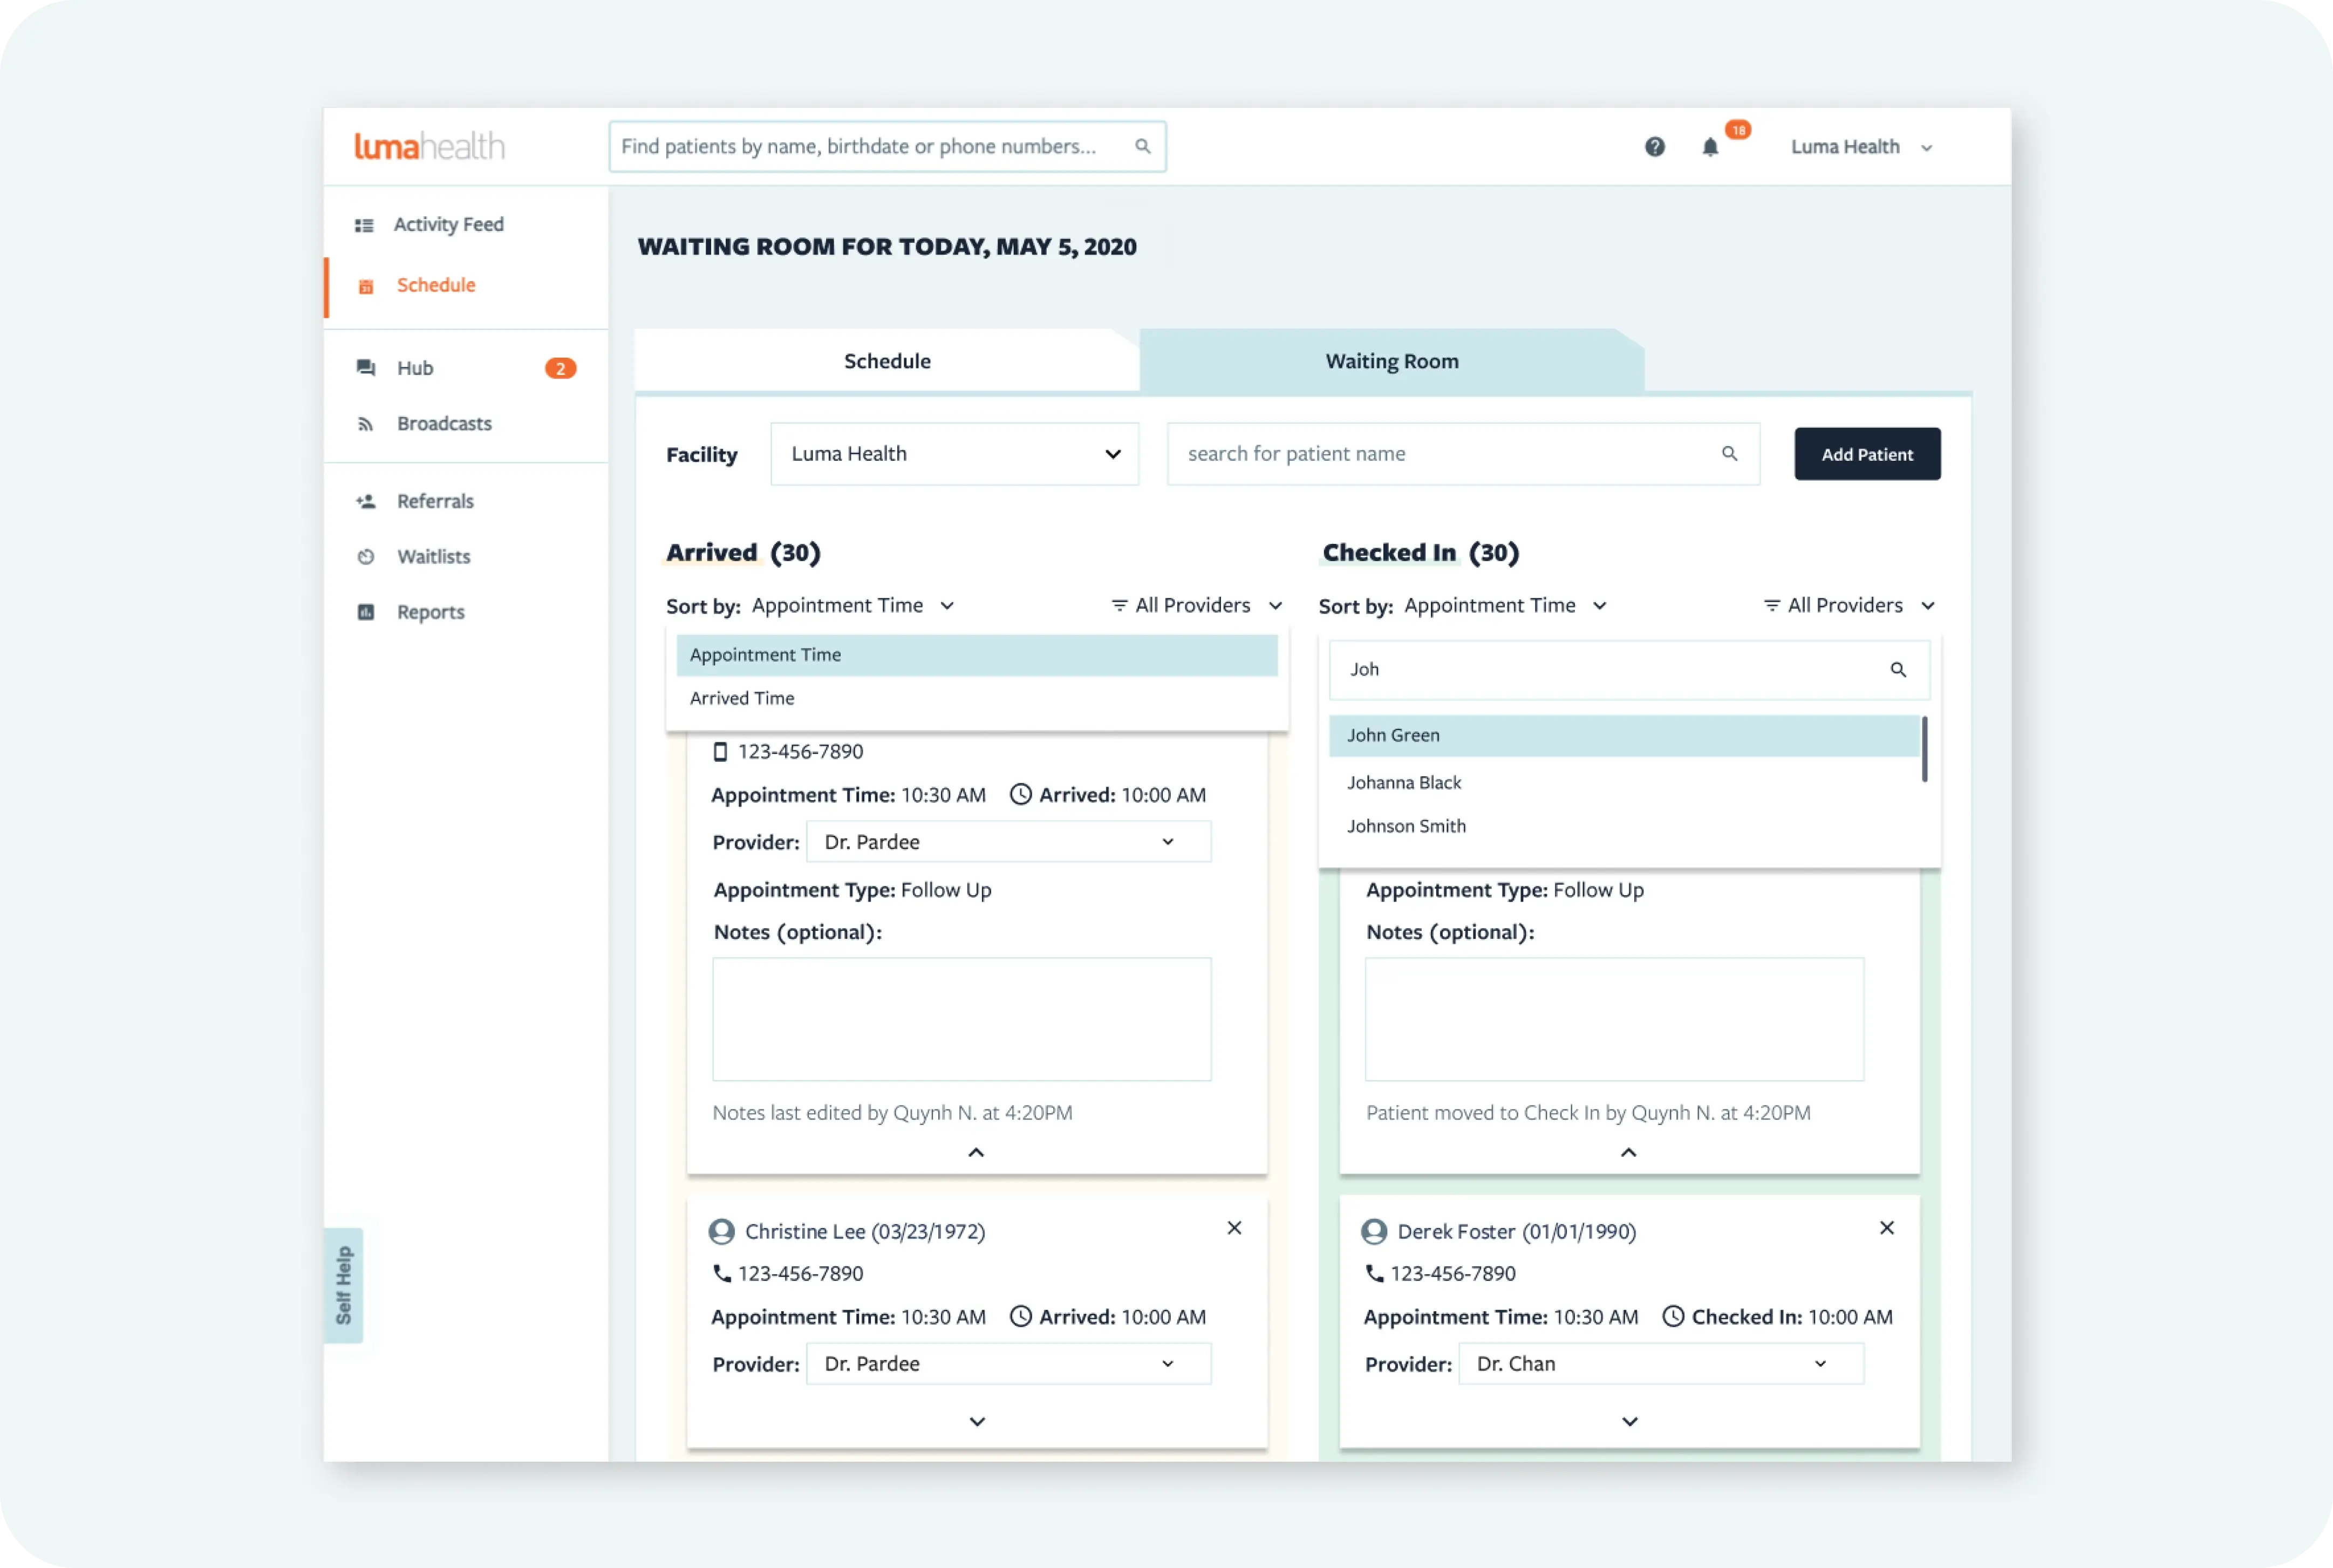Image resolution: width=2333 pixels, height=1568 pixels.
Task: Switch to the Schedule tab
Action: [x=886, y=361]
